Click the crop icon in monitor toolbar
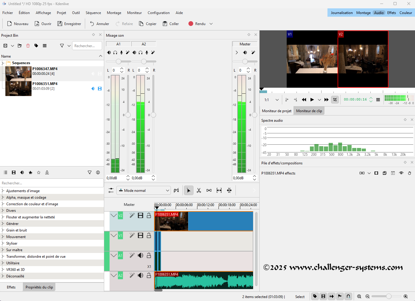The width and height of the screenshot is (415, 301). tap(335, 100)
